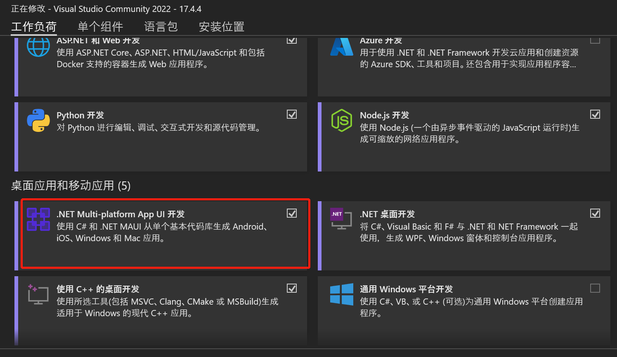Viewport: 617px width, 357px height.
Task: Toggle .NET Multi-platform App UI checkbox
Action: point(292,213)
